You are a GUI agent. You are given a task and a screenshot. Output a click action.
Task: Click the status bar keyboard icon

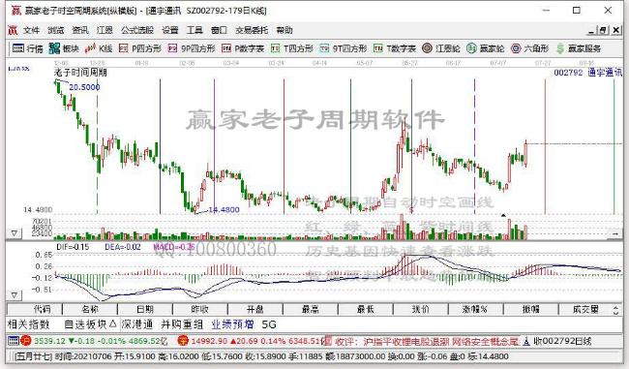coord(14,341)
